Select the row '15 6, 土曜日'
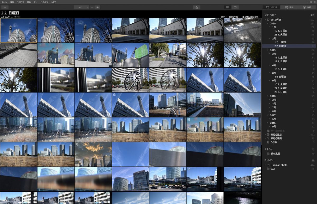This screenshot has width=317, height=204. pos(290,69)
